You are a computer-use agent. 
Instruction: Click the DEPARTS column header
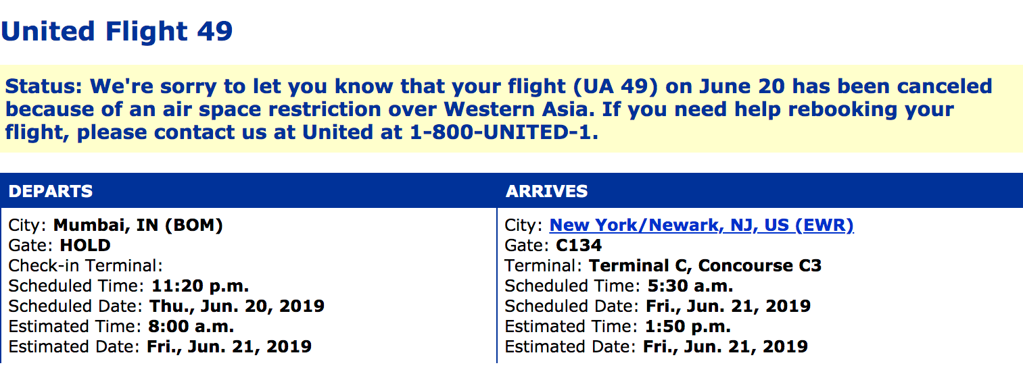pos(51,192)
